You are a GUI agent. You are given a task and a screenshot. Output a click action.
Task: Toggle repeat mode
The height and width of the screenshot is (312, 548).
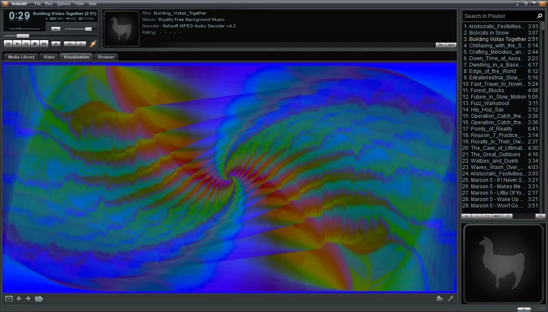pos(81,44)
